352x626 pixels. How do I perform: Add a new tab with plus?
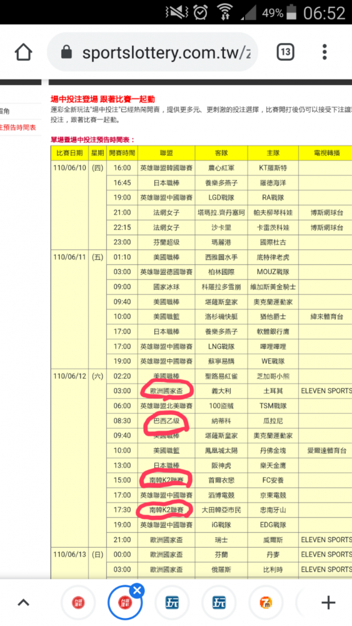point(328,602)
